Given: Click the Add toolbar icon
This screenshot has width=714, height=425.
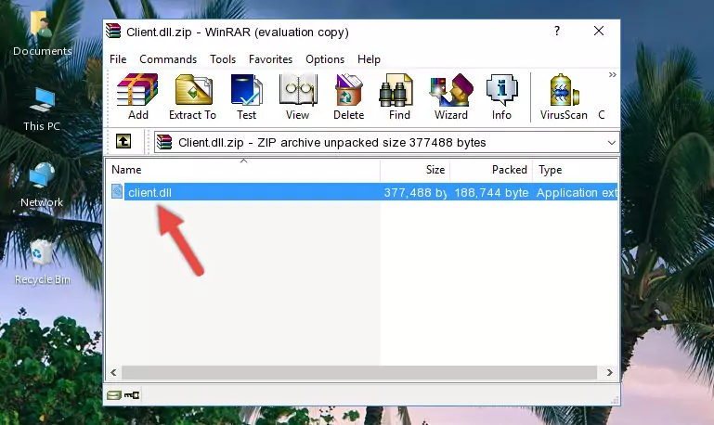Looking at the screenshot, I should [137, 97].
